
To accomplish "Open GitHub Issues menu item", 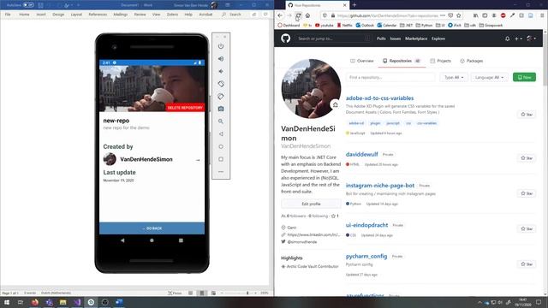I will 396,38.
